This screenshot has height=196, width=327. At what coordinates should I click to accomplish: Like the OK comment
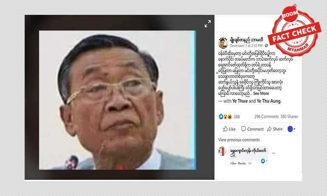(x=233, y=163)
